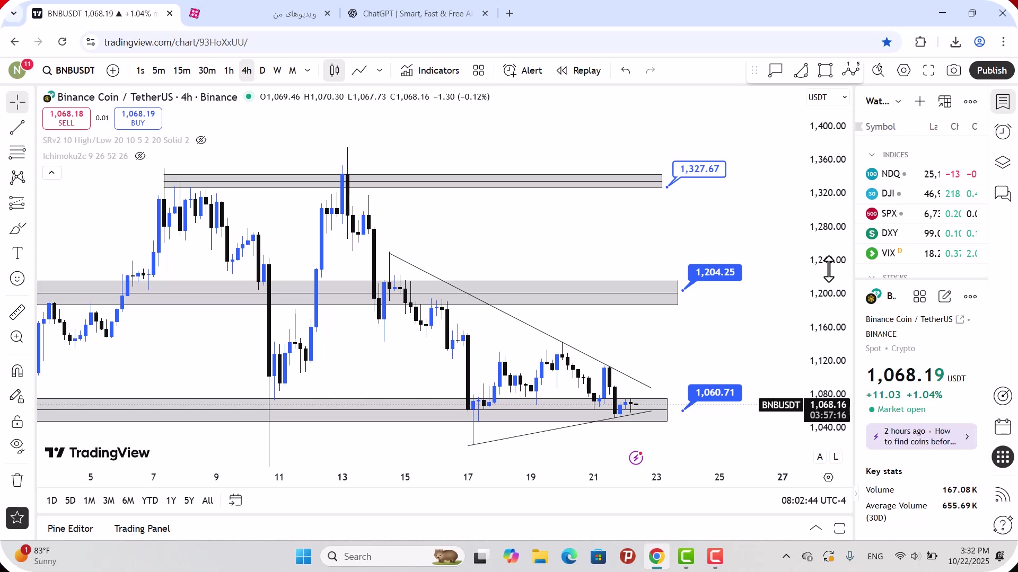The image size is (1018, 572).
Task: Expand the line chart style dropdown
Action: [380, 70]
